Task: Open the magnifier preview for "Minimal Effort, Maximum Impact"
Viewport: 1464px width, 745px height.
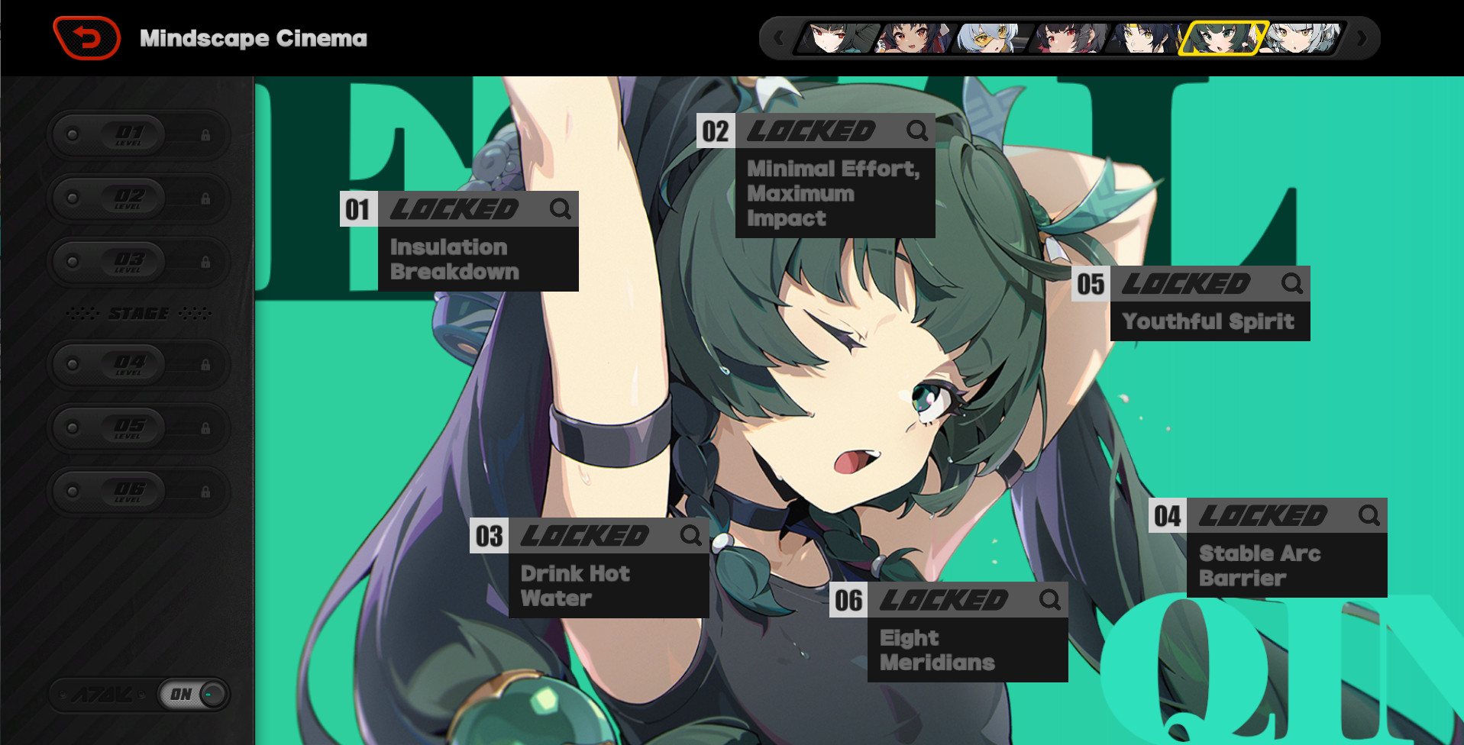Action: [x=919, y=131]
